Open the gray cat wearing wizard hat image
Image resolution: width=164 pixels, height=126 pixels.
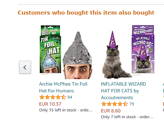coord(116,55)
